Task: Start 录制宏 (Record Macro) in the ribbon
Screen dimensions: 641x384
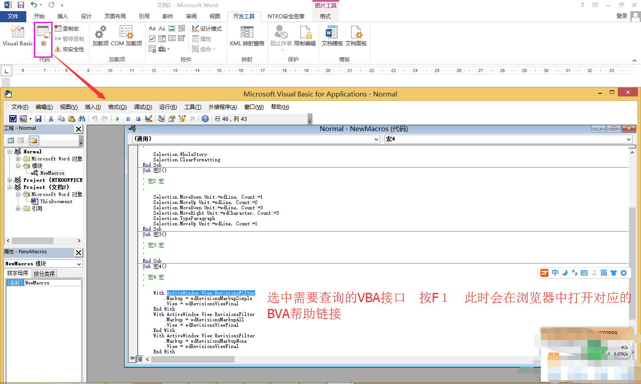Action: pos(67,28)
